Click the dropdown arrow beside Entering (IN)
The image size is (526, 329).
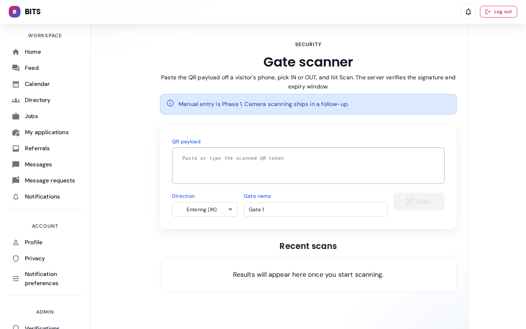coord(230,209)
